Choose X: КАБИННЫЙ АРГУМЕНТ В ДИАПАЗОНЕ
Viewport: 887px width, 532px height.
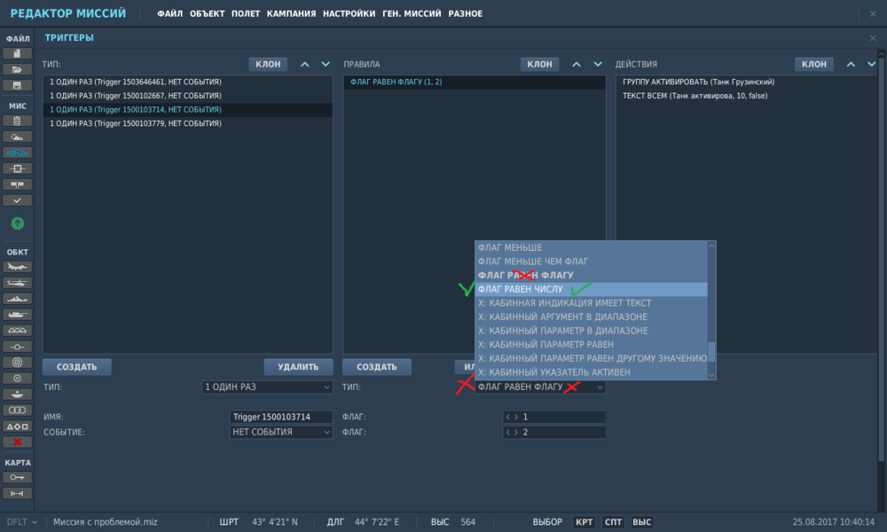click(591, 317)
